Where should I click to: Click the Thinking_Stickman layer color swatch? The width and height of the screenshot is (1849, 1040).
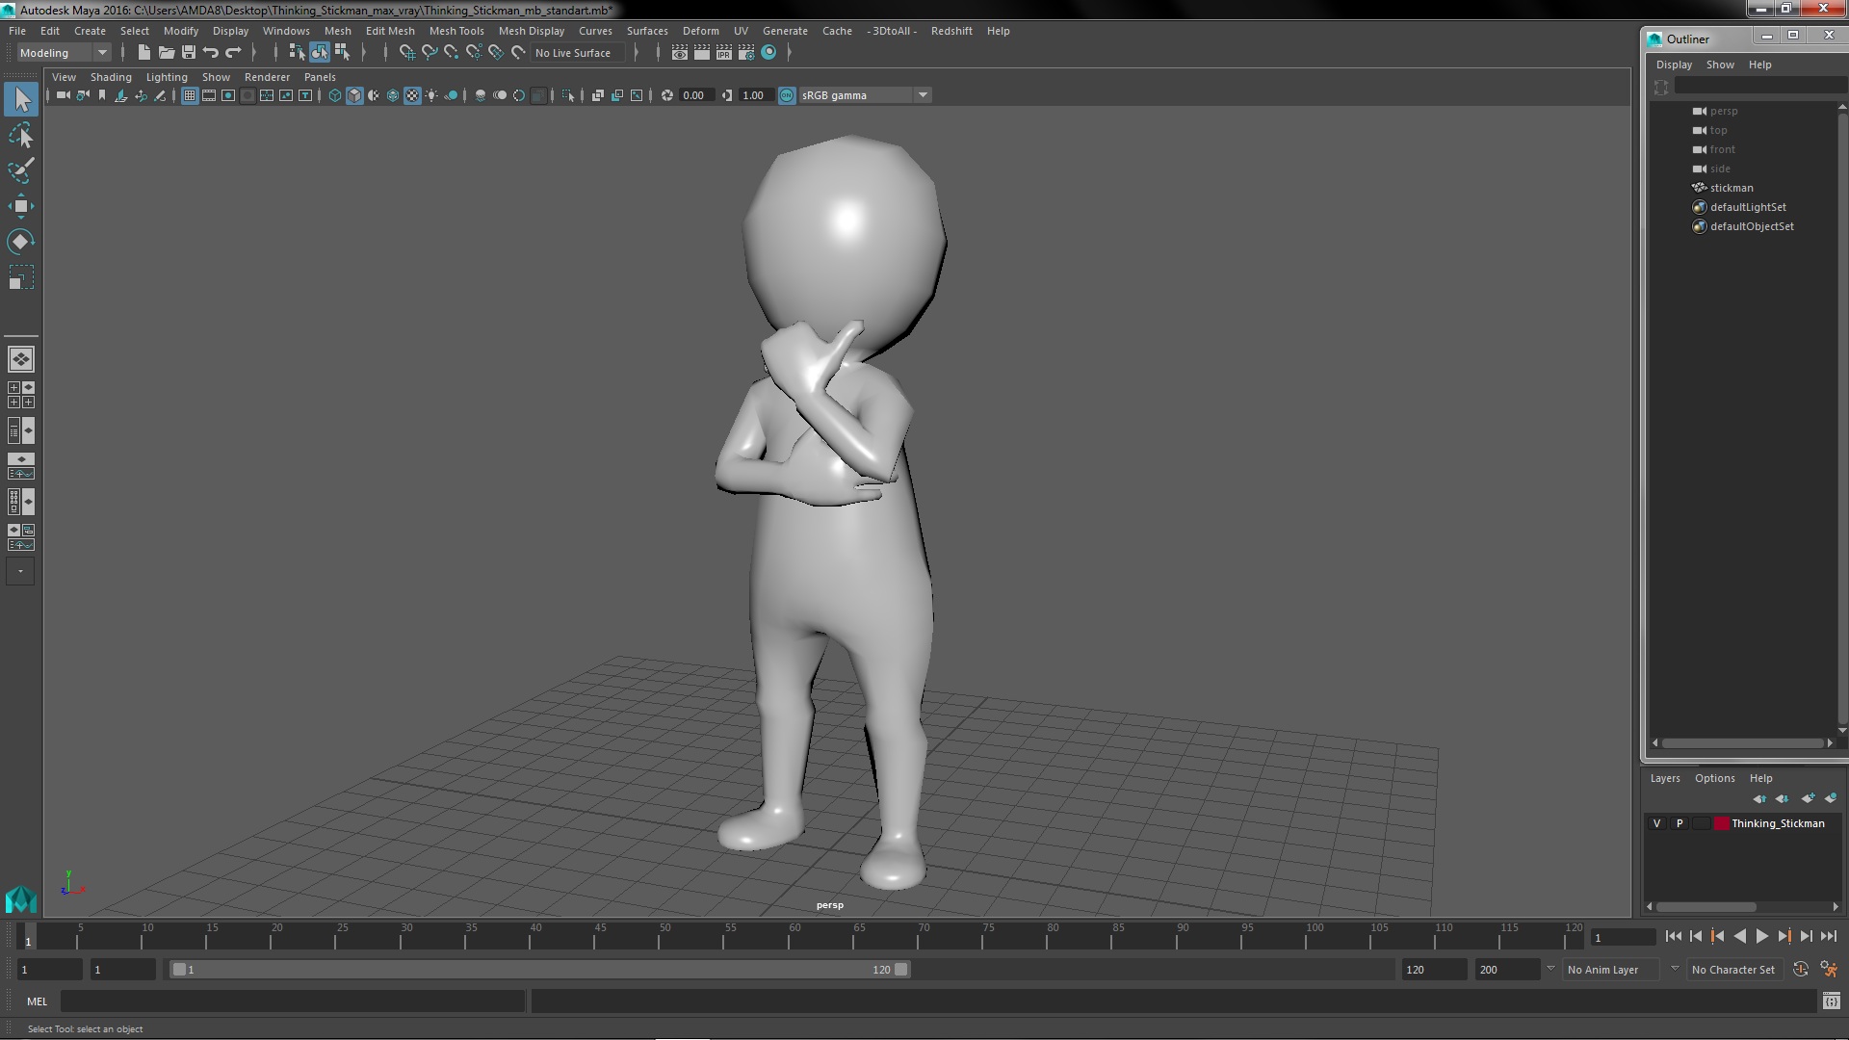(x=1721, y=823)
